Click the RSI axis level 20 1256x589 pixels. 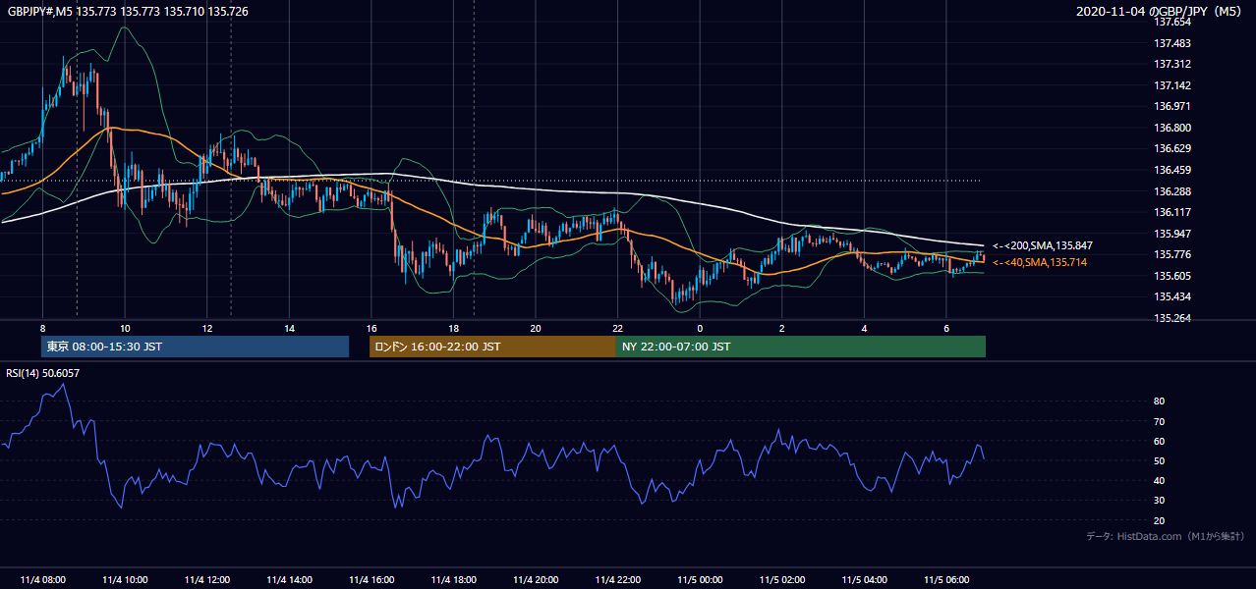tap(1159, 520)
